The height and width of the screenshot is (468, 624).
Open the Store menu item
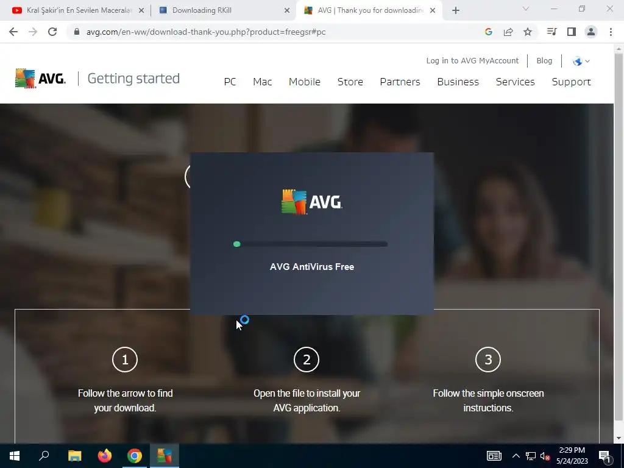point(350,82)
